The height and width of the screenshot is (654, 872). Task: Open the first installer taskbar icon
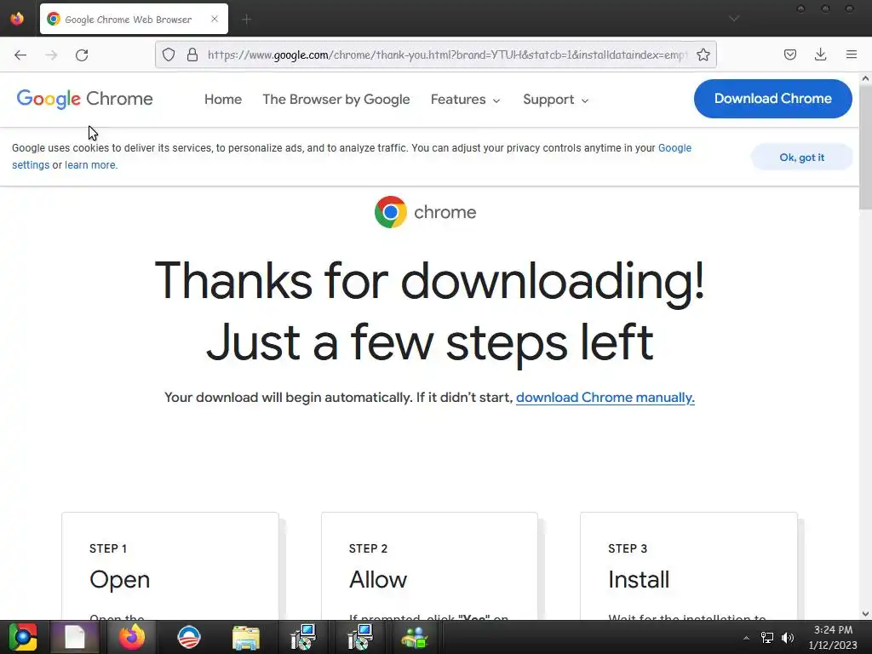coord(303,637)
